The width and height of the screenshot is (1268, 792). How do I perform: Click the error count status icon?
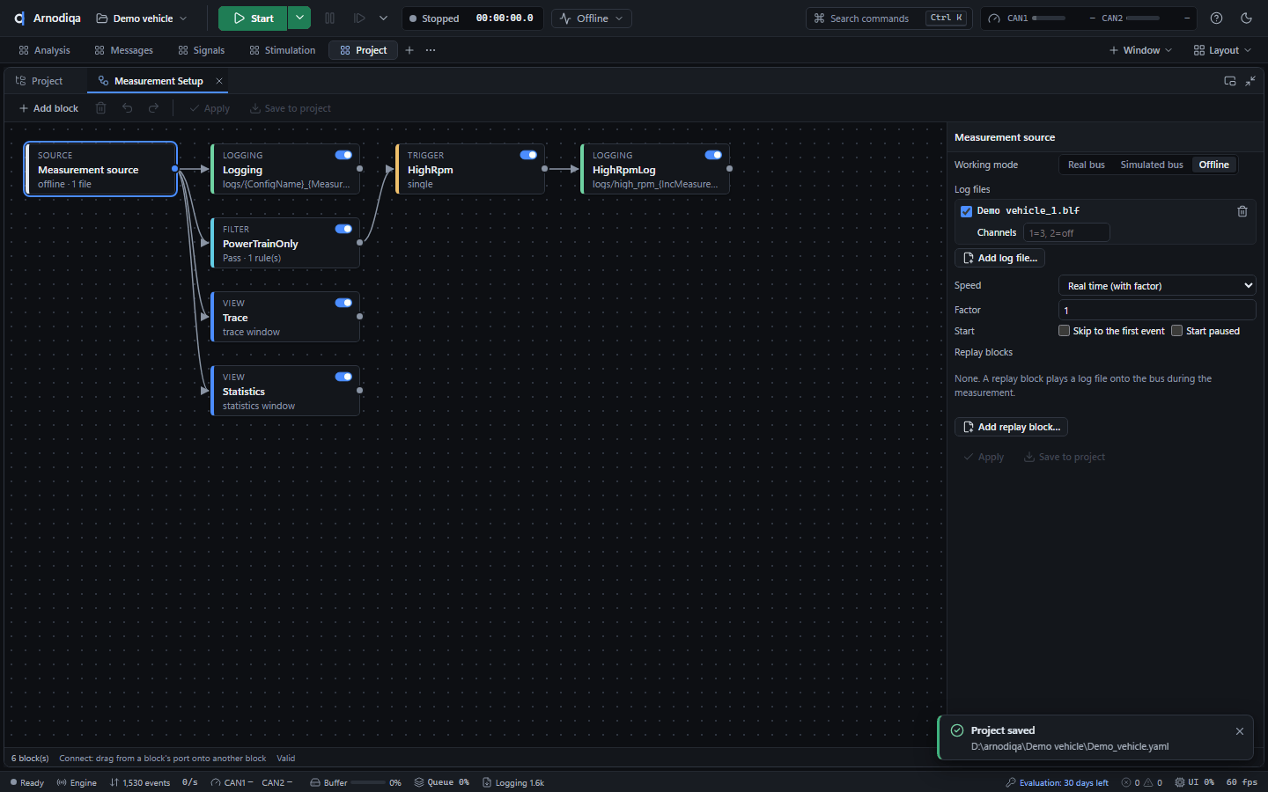point(1126,782)
